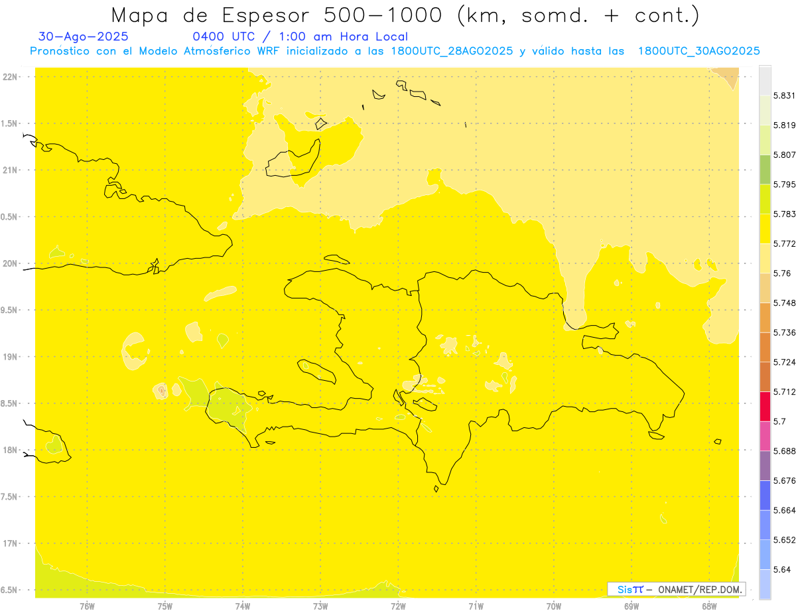The width and height of the screenshot is (796, 615).
Task: Click the colorbar value '5.795'
Action: tap(784, 184)
